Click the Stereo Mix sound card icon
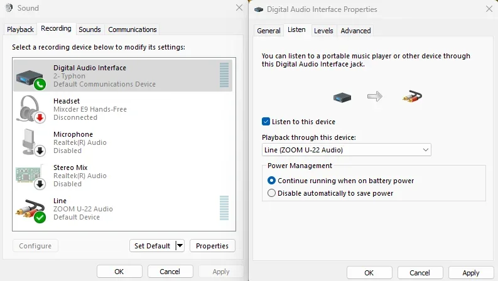Screen dimensions: 498x281 (x=30, y=176)
